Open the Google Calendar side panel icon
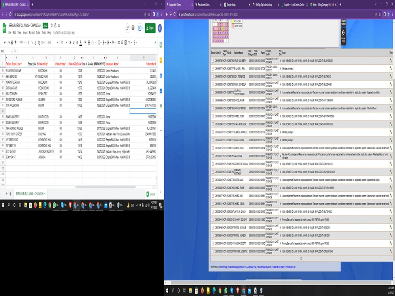Screen dimensions: 395x296 [x=161, y=45]
